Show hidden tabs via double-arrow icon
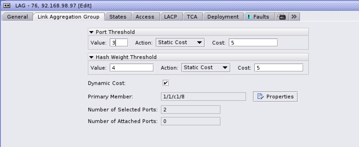Image resolution: width=359 pixels, height=147 pixels. (294, 17)
